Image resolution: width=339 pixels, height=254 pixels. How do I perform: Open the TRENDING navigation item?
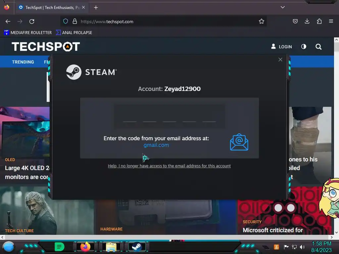[x=23, y=62]
